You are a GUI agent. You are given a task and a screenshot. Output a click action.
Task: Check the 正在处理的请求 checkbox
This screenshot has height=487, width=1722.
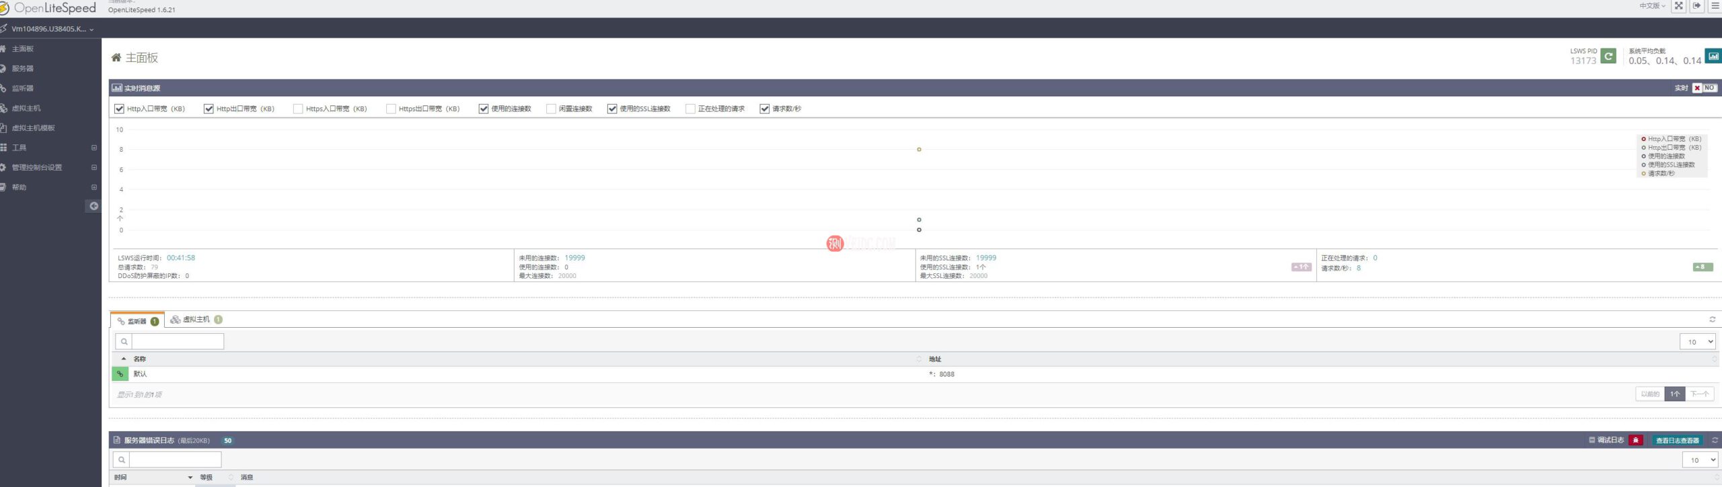[690, 109]
